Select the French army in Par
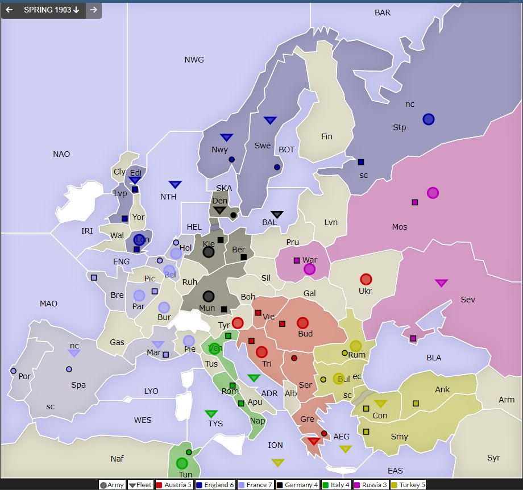 tap(139, 295)
